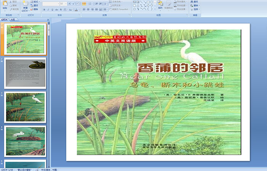Screen dimensions: 267x171
Task: Expand the shapes gallery More arrow
Action: pos(155,9)
